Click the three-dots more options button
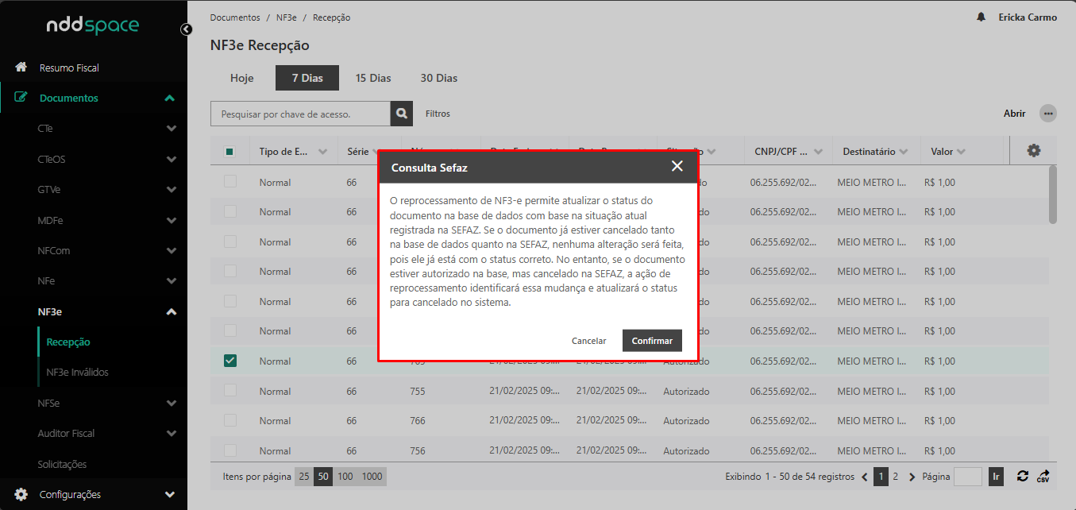The width and height of the screenshot is (1076, 510). [1048, 114]
